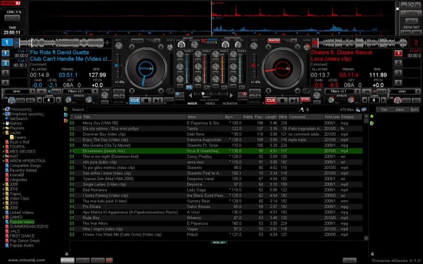Open the right deck siren sampler dropdown
This screenshot has height=264, width=423.
tap(418, 91)
